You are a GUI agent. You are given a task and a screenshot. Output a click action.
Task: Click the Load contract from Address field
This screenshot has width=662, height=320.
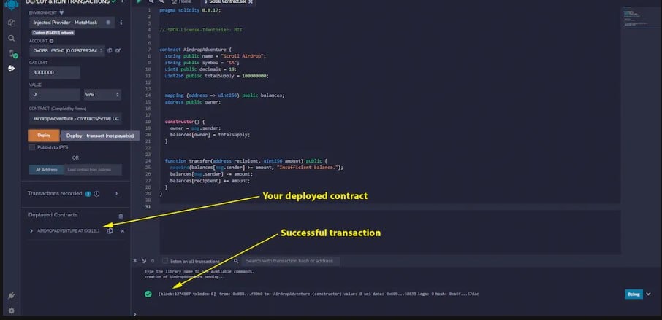tap(93, 170)
